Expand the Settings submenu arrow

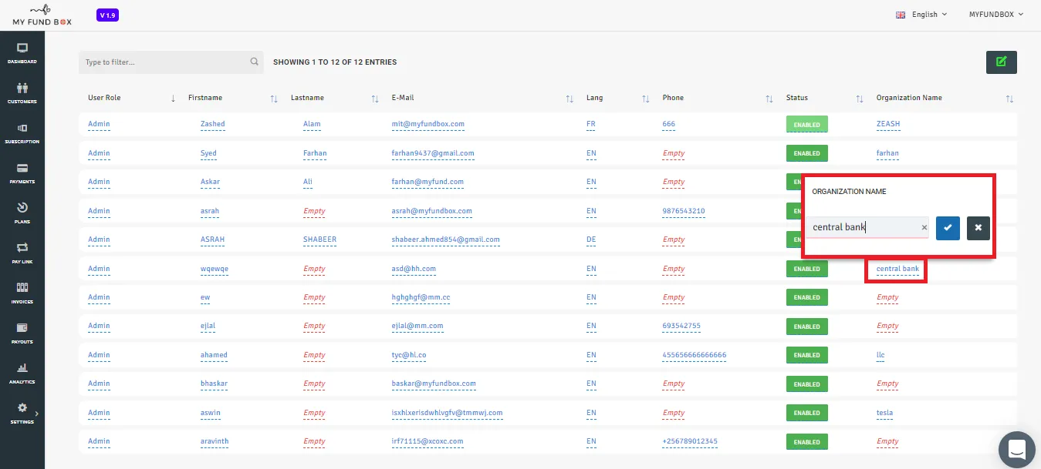36,414
